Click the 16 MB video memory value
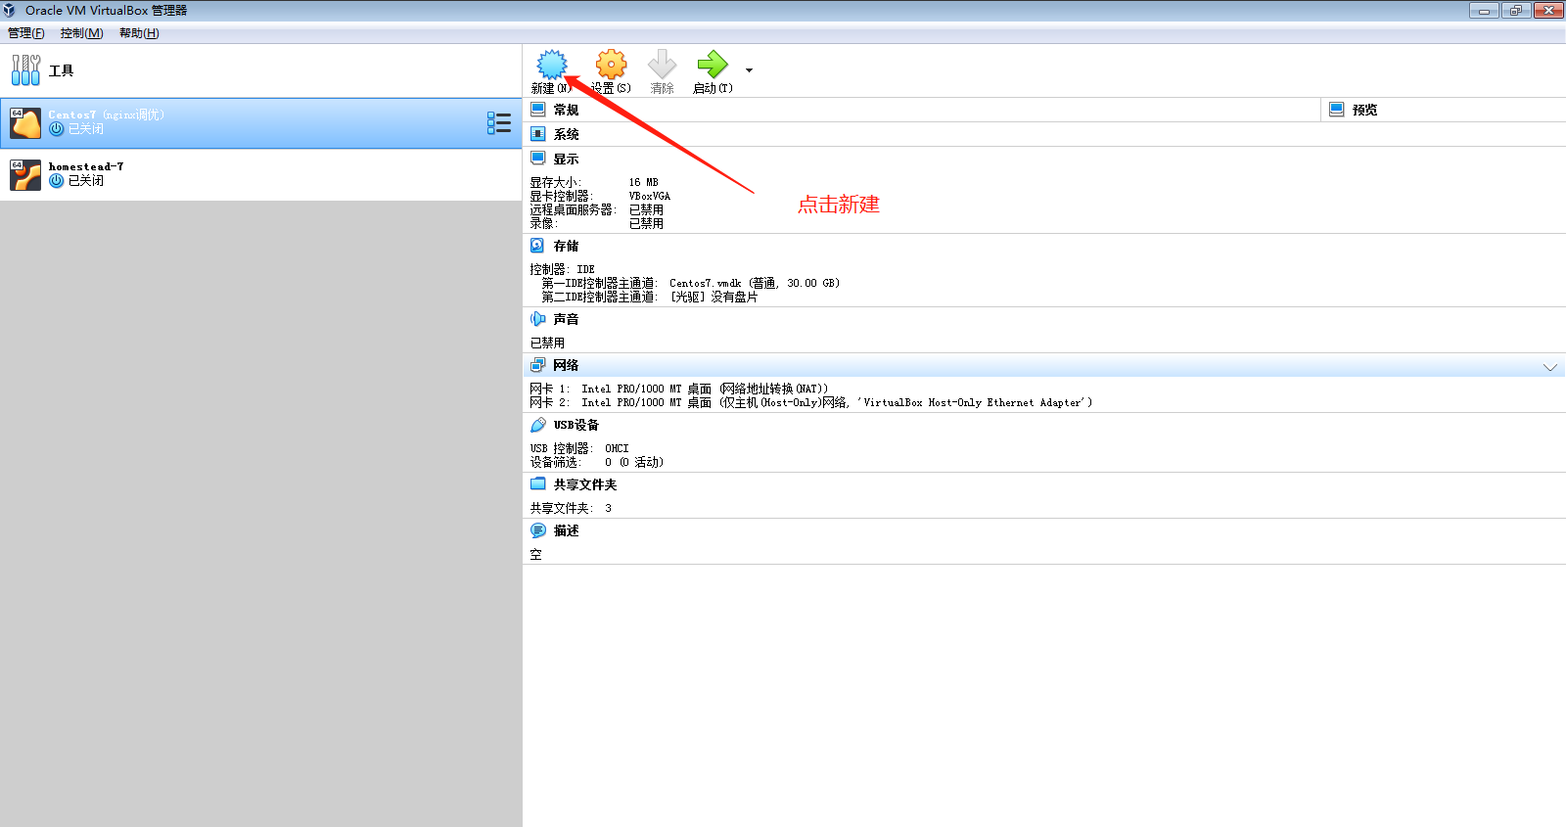 point(643,182)
